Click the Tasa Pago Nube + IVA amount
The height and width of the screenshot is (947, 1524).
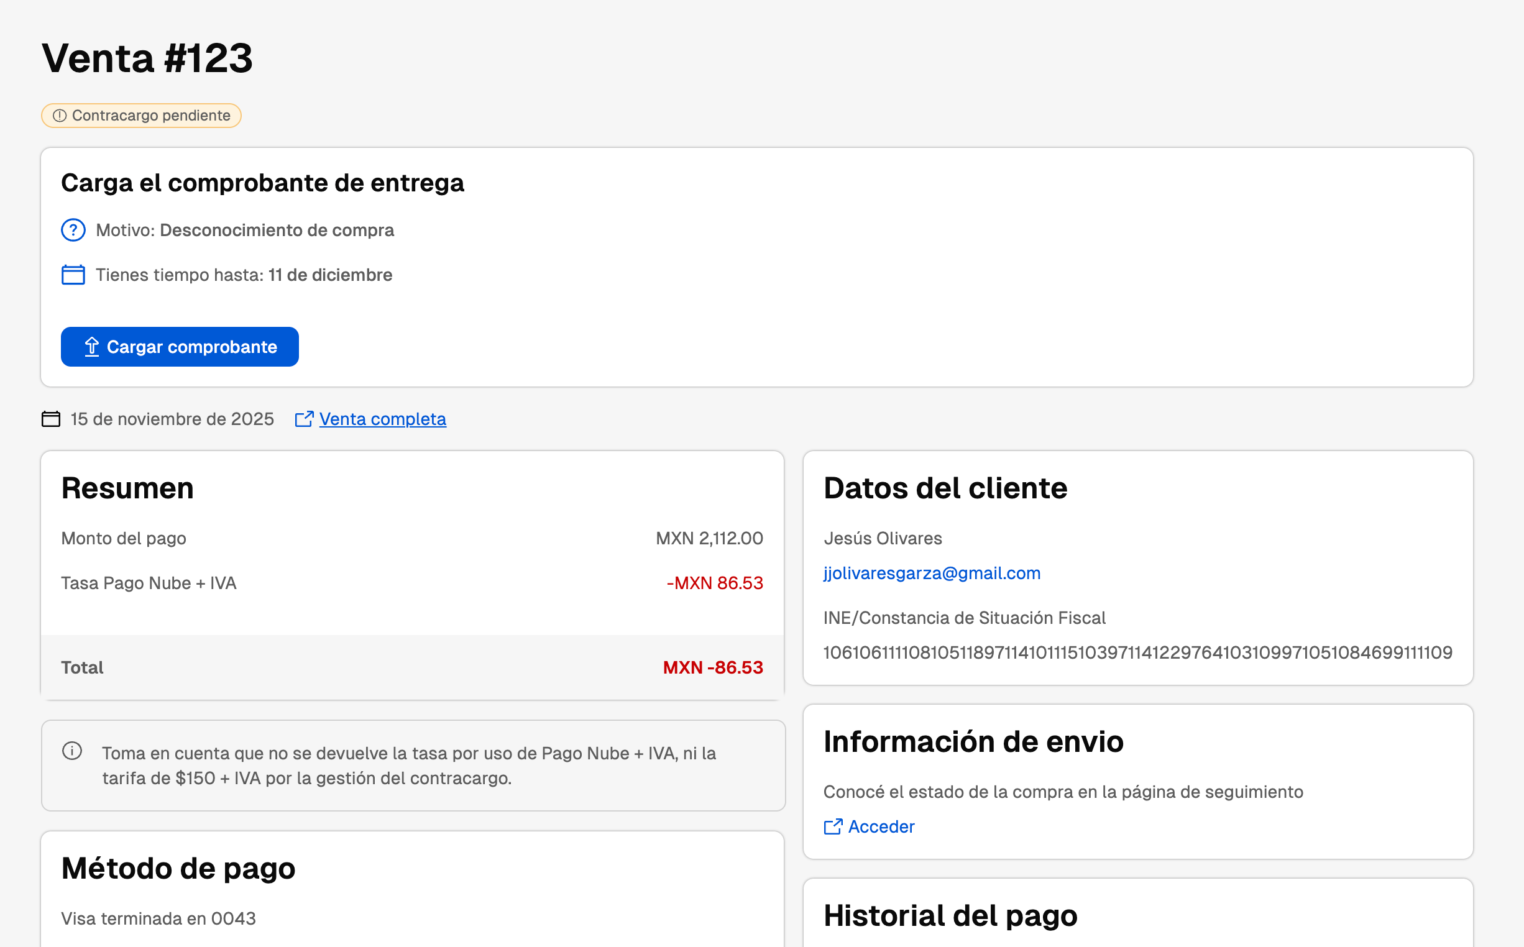pos(714,583)
